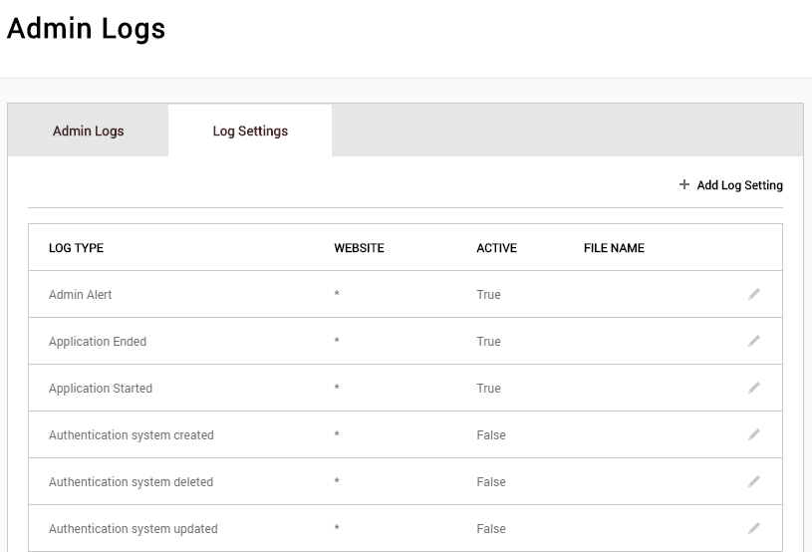Edit the Application Ended log setting
The height and width of the screenshot is (552, 812).
(754, 341)
